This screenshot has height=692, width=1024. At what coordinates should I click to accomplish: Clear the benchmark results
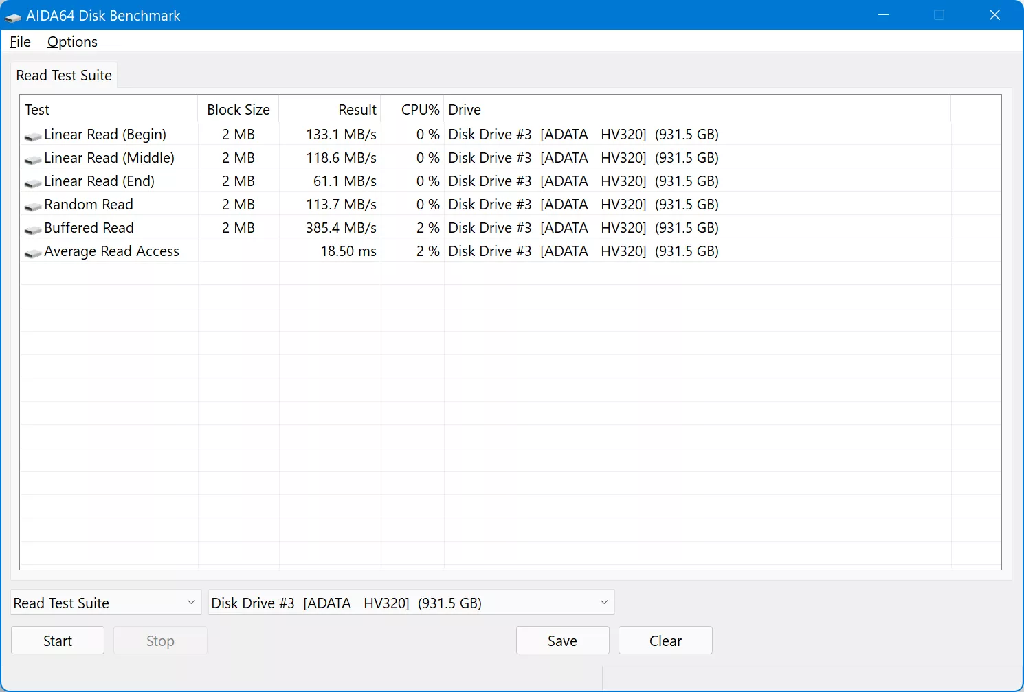pos(665,641)
